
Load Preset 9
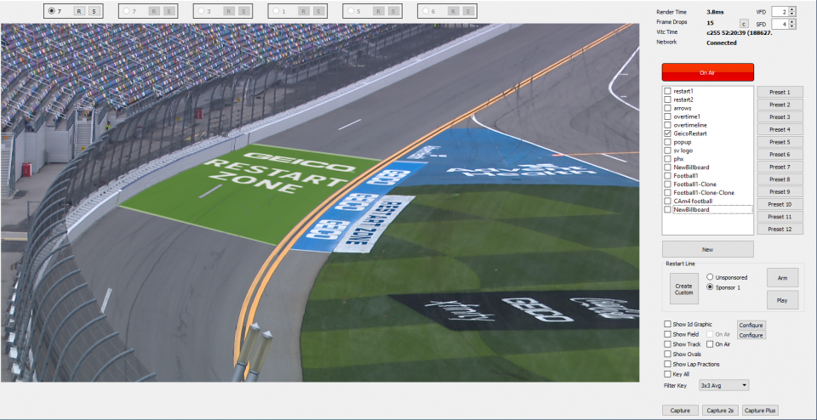pyautogui.click(x=780, y=191)
